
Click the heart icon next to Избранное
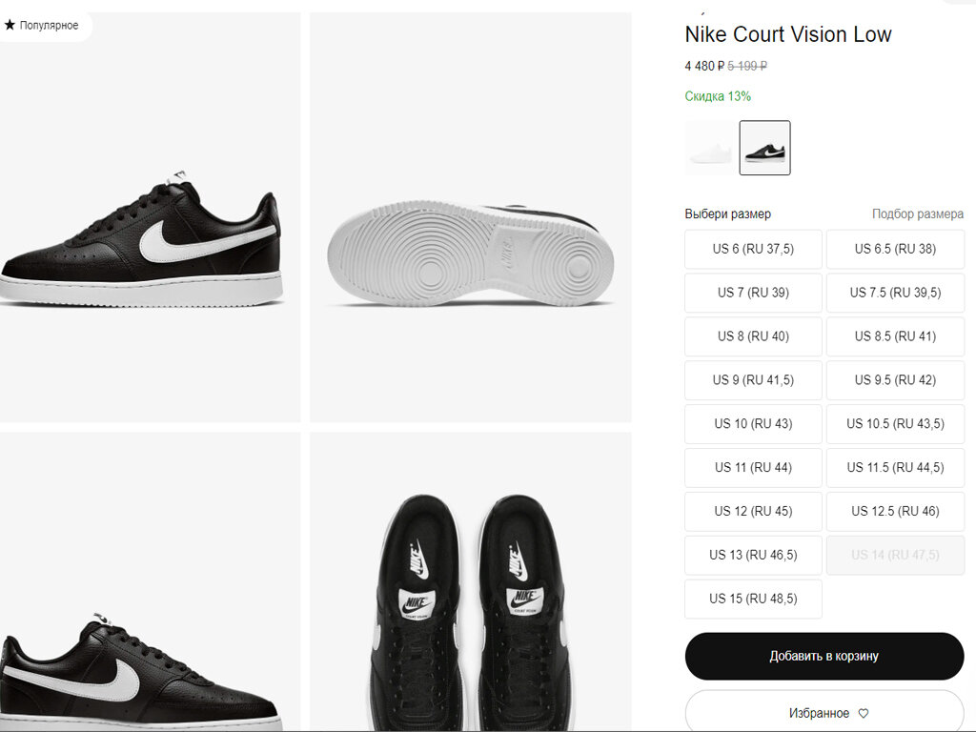point(863,712)
